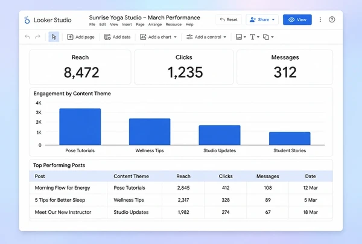Open the Share dropdown arrow
The image size is (362, 244).
(x=273, y=20)
